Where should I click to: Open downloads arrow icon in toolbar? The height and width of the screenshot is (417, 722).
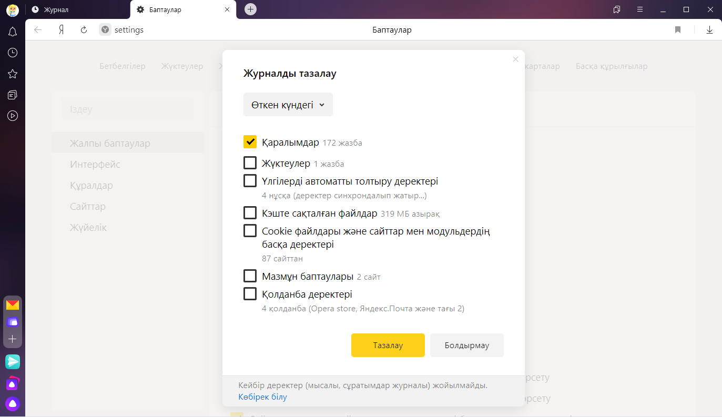(x=709, y=30)
